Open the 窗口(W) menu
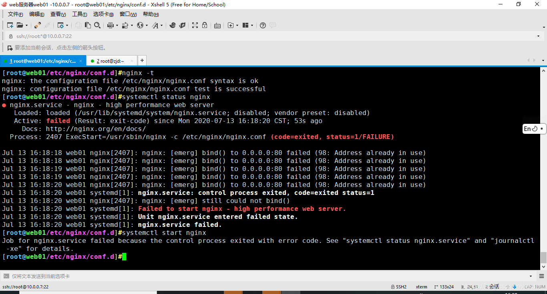This screenshot has height=294, width=547. coord(128,14)
